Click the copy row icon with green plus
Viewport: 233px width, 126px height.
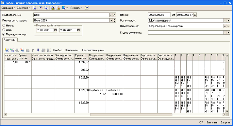click(x=12, y=50)
